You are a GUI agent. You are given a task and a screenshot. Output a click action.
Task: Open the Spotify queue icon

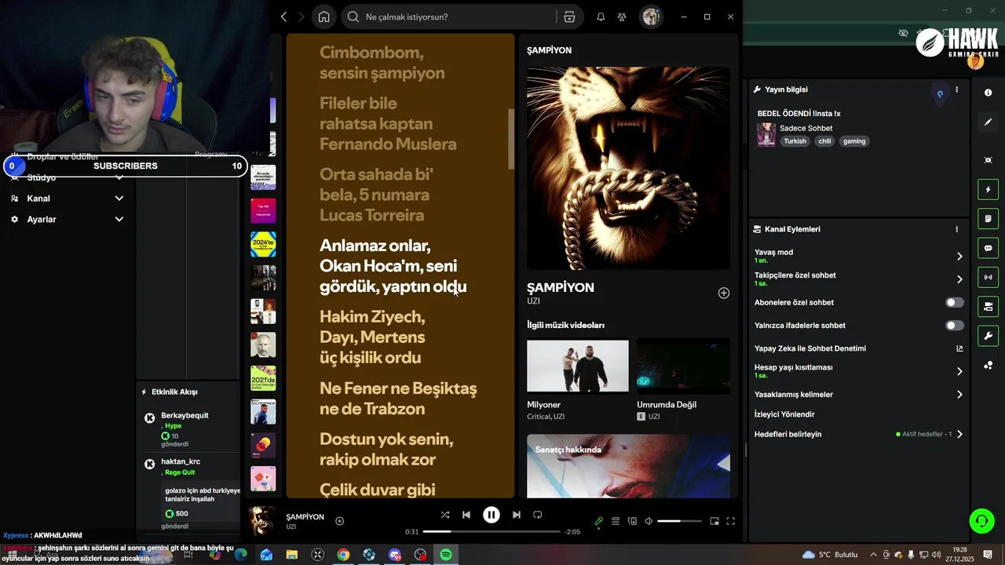click(x=616, y=521)
